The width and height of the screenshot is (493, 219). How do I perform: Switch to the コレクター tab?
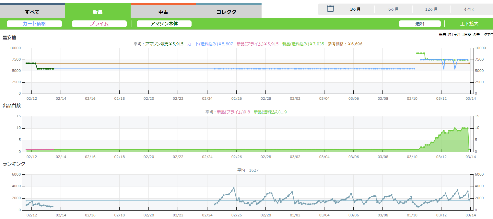click(229, 12)
